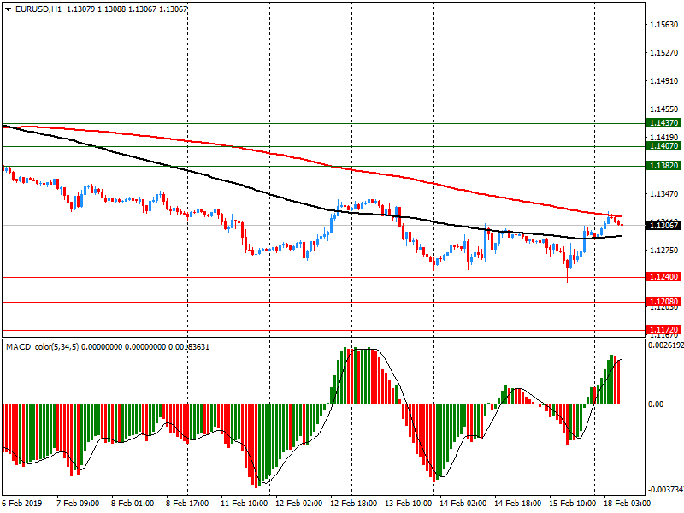Click the 1.15630 price scale value
This screenshot has height=513, width=684.
point(664,25)
